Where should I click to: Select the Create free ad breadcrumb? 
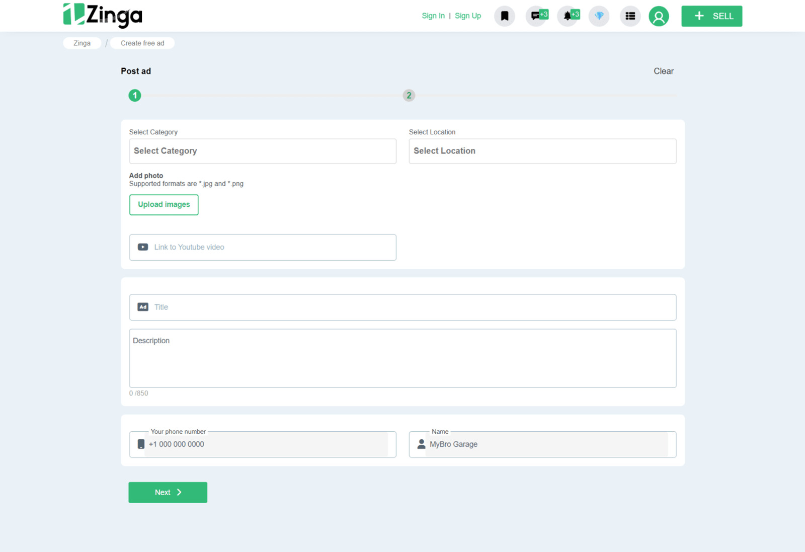(x=142, y=43)
